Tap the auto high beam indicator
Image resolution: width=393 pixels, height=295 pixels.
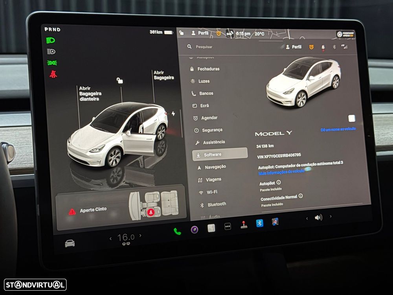[x=51, y=52]
